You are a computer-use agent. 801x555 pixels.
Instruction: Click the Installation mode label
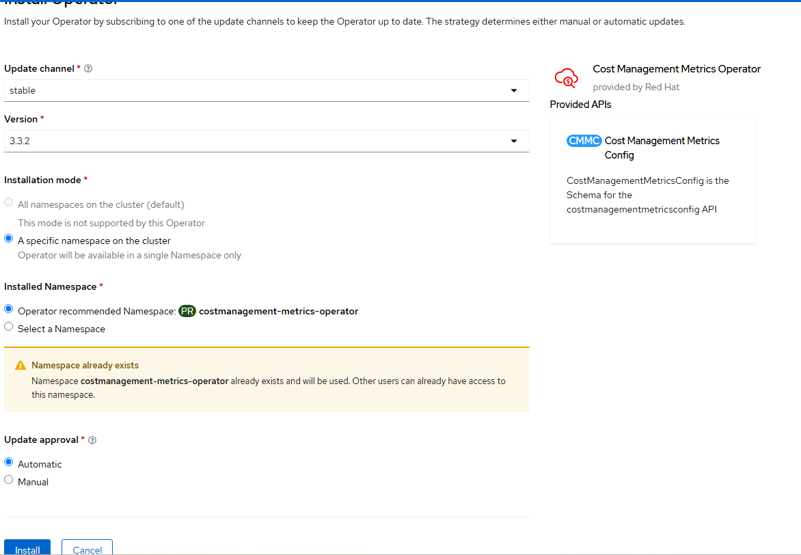coord(42,180)
